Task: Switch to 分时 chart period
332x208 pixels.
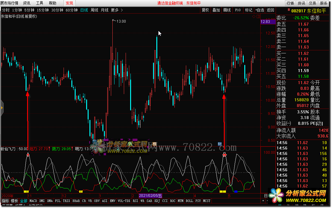Action: coord(6,10)
